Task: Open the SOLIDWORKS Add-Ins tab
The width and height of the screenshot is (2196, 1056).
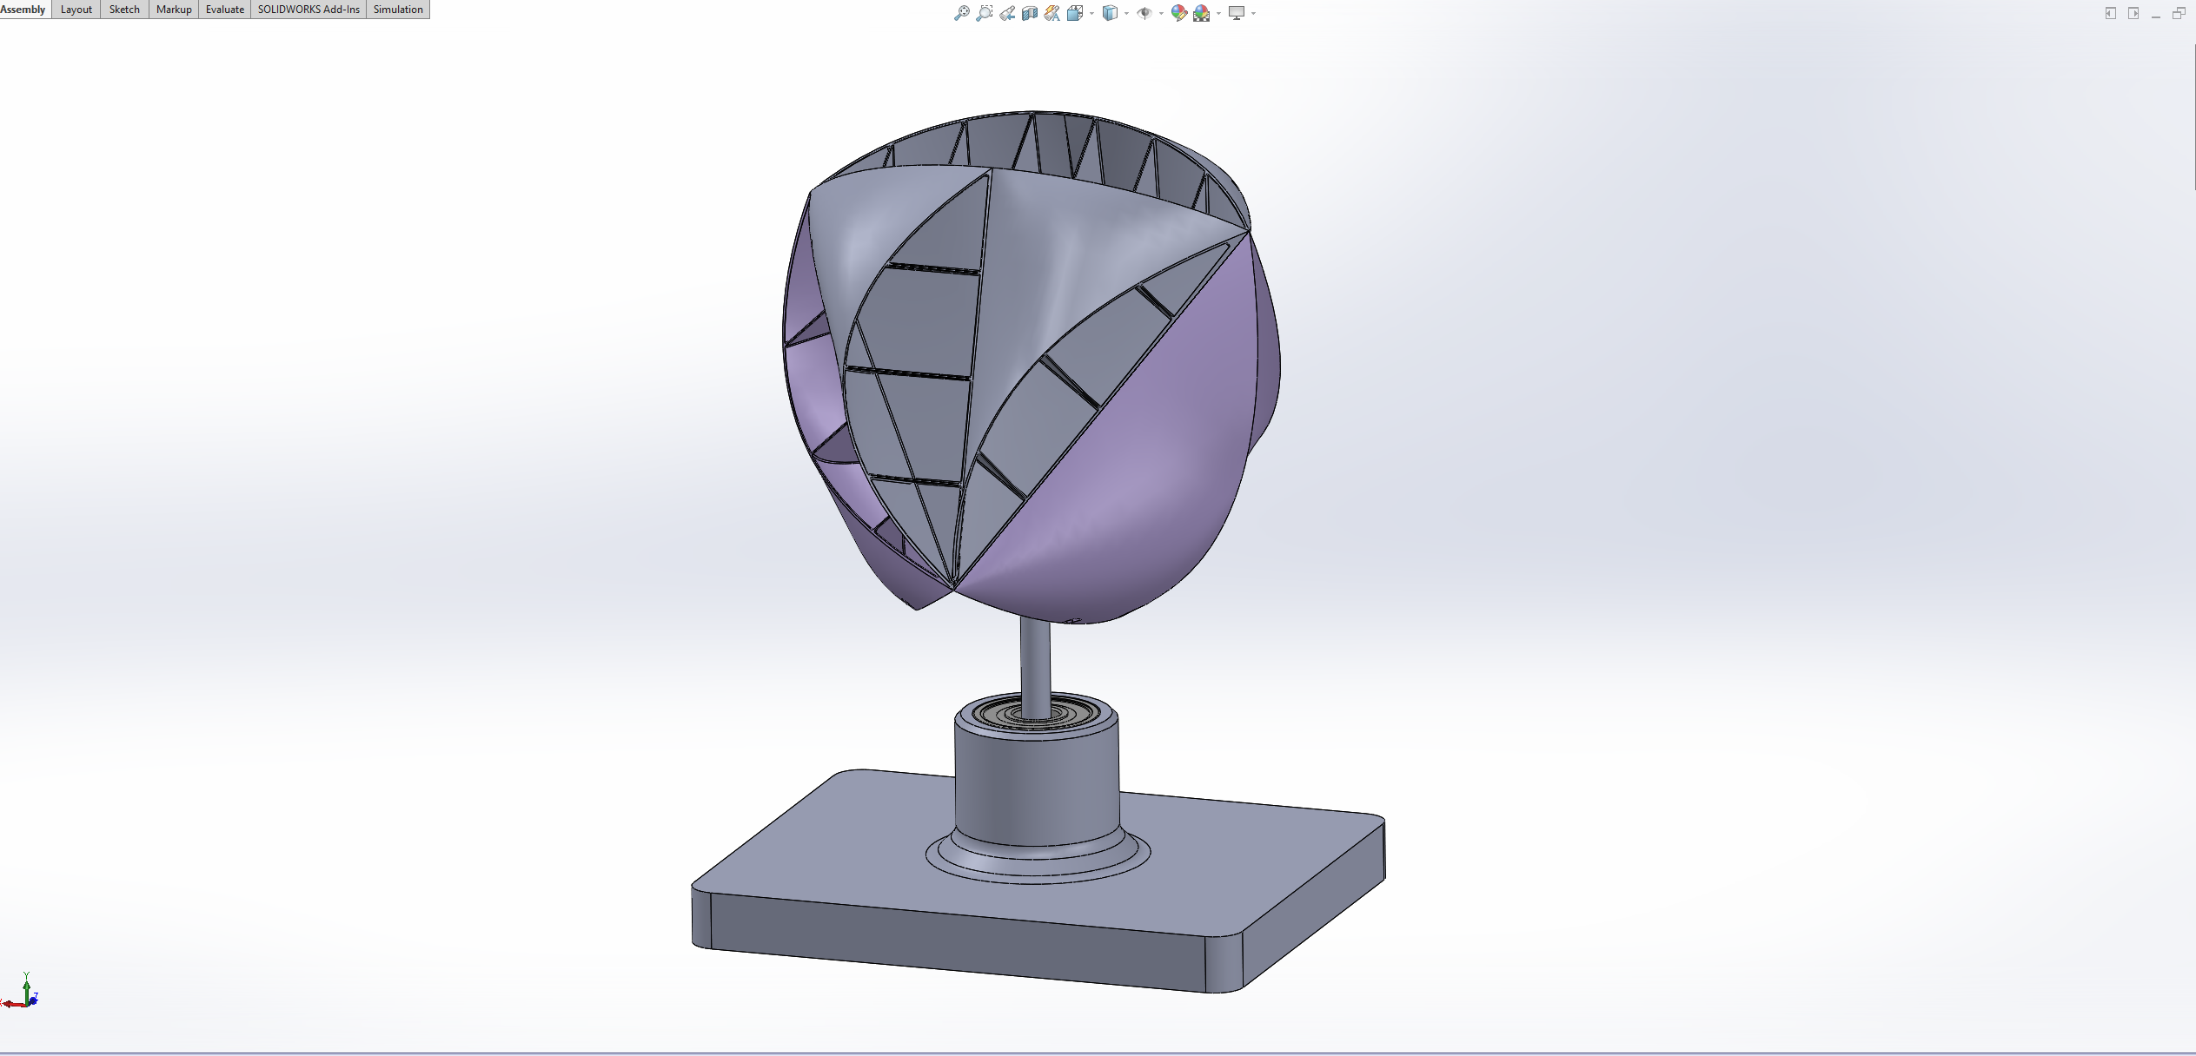Action: pos(309,10)
